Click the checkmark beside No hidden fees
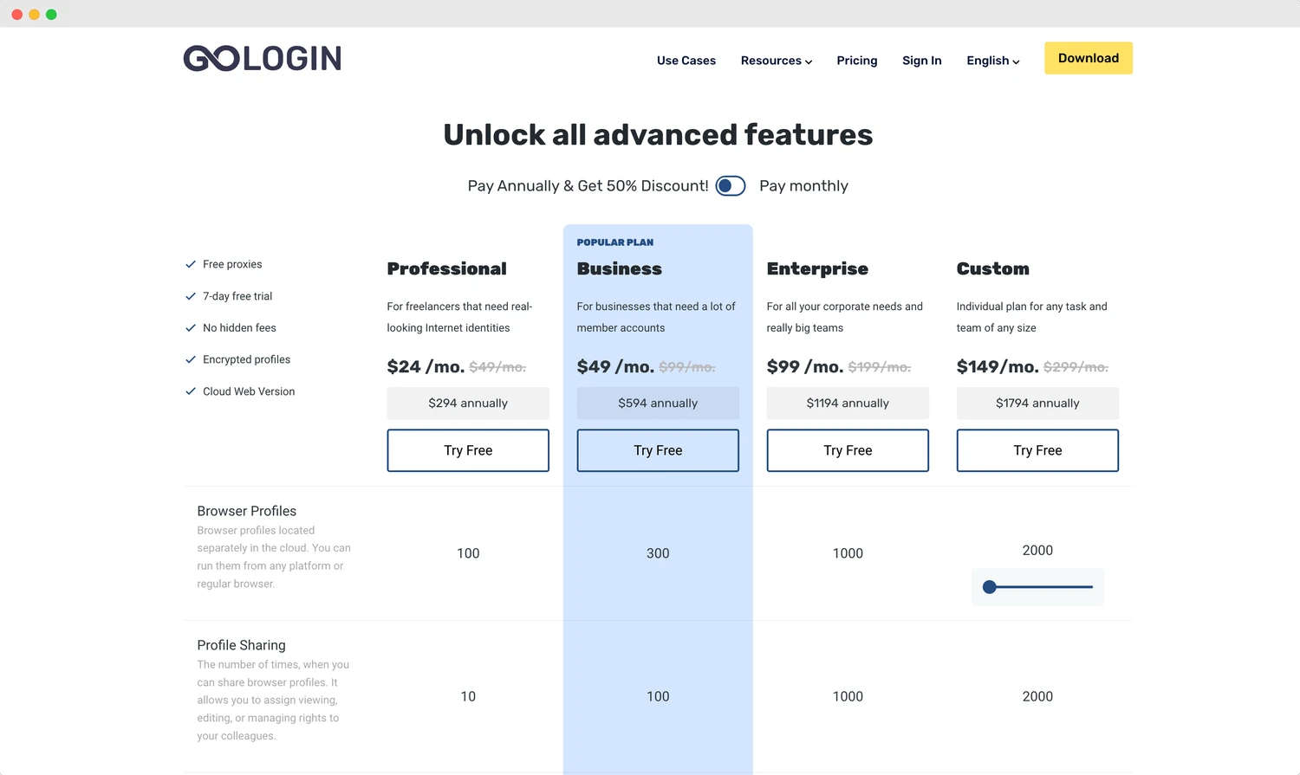 191,328
